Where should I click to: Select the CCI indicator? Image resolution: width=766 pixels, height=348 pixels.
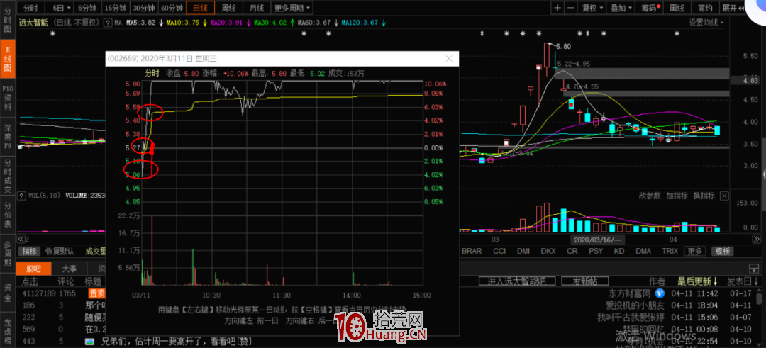[x=499, y=252]
